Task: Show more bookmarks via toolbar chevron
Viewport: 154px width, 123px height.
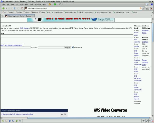Action: click(152, 12)
